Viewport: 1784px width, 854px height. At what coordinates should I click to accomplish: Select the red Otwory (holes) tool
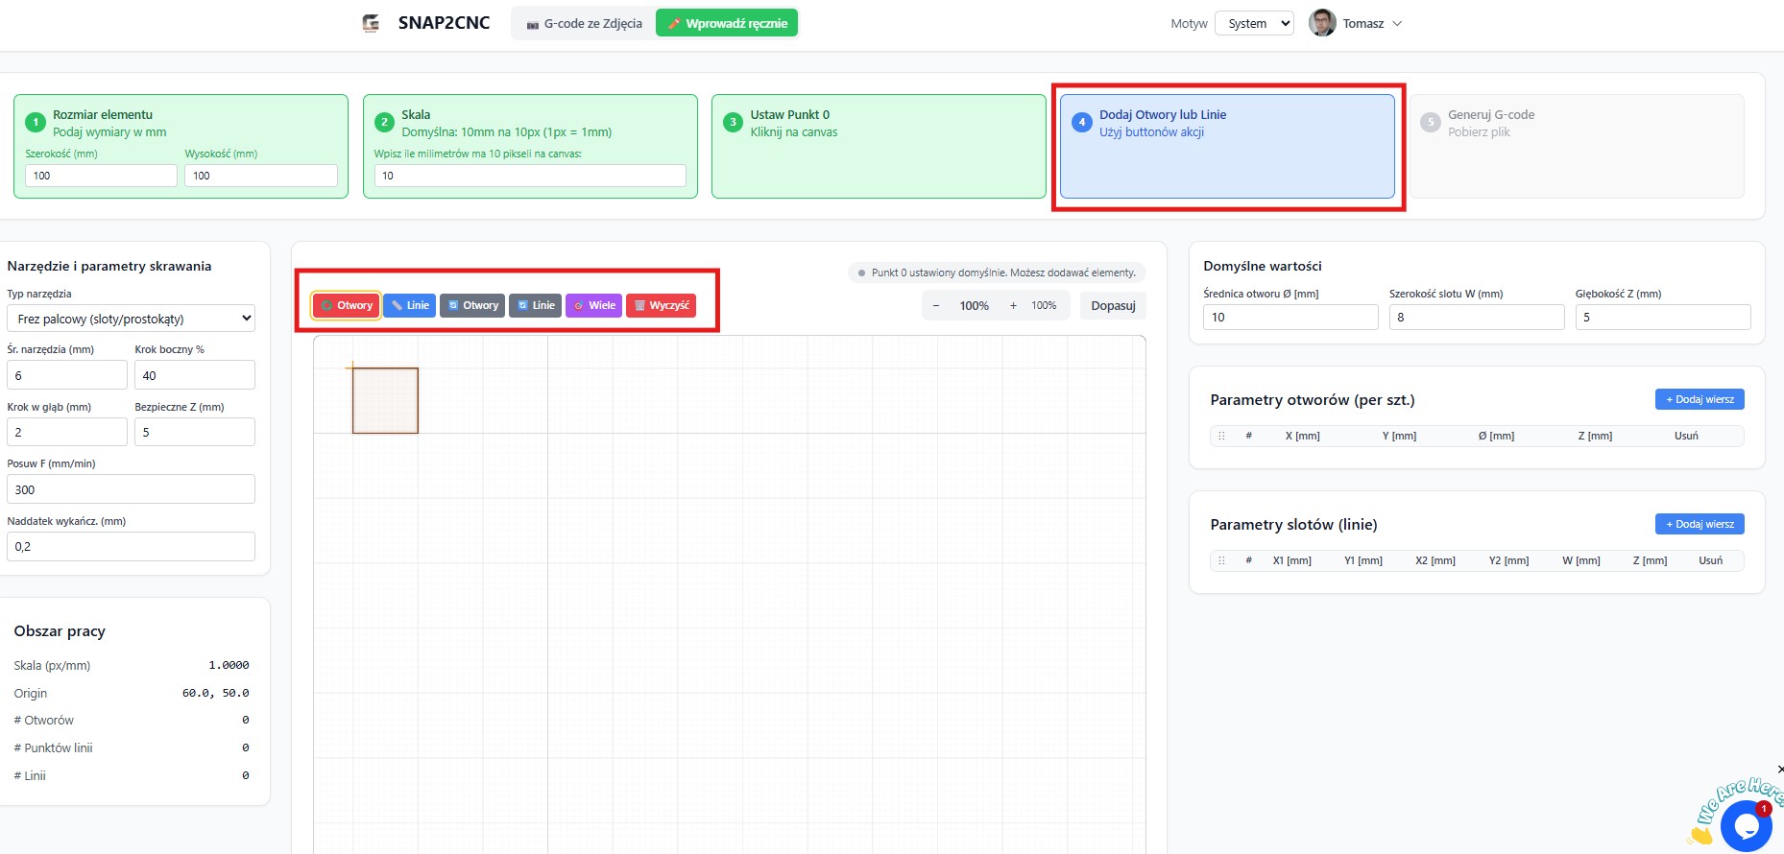pyautogui.click(x=346, y=305)
